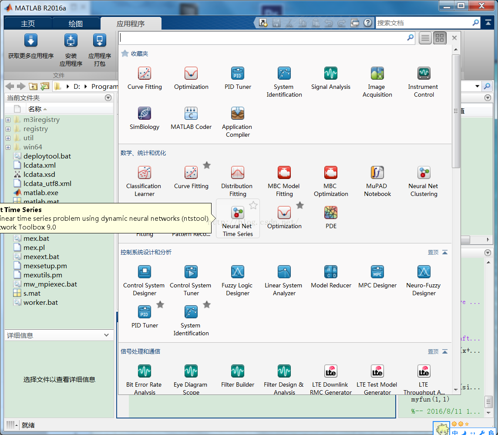Collapse signal processing section arrow

pos(445,351)
